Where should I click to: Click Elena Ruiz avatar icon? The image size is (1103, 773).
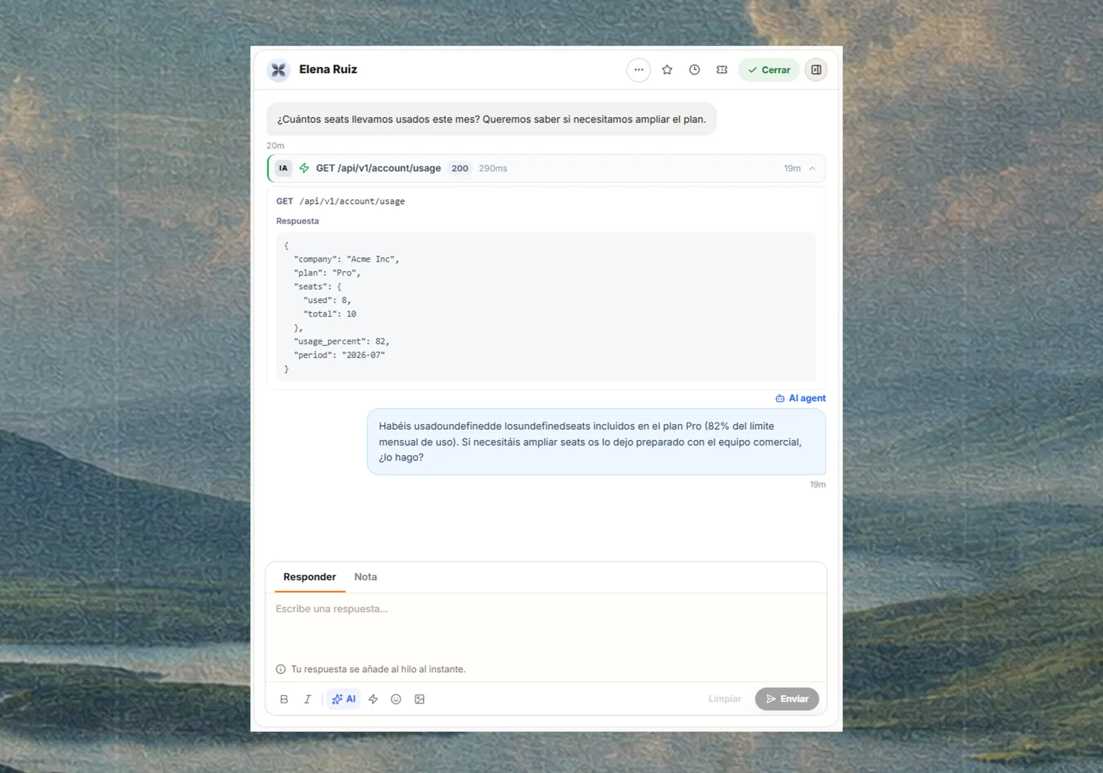point(279,70)
